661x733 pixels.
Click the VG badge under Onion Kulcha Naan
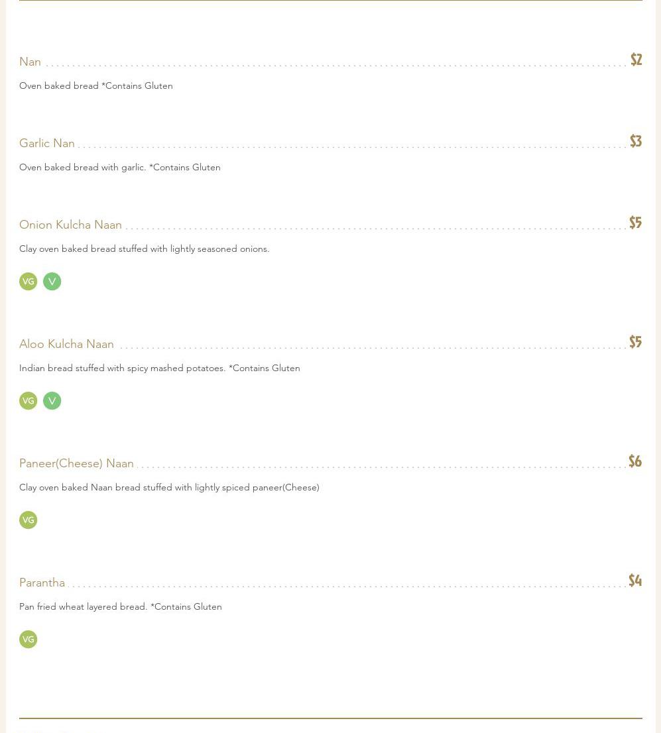(x=28, y=282)
